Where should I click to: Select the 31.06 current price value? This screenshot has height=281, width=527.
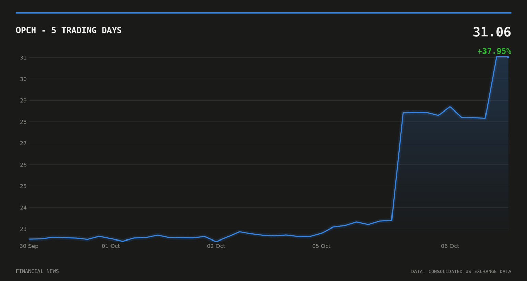tap(492, 32)
